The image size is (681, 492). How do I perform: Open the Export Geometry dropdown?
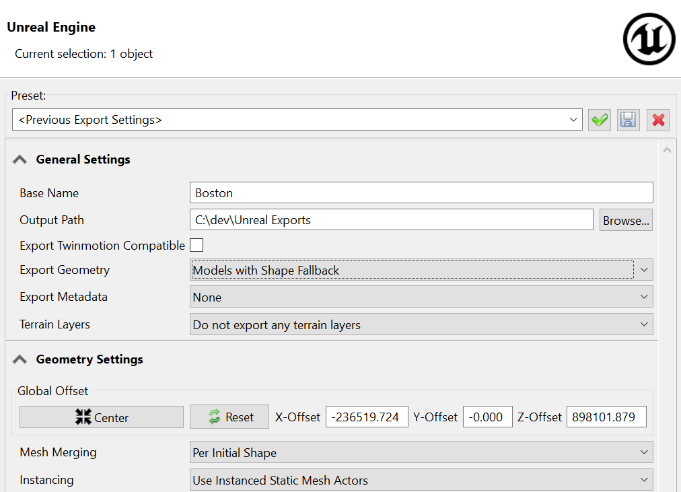(x=421, y=270)
